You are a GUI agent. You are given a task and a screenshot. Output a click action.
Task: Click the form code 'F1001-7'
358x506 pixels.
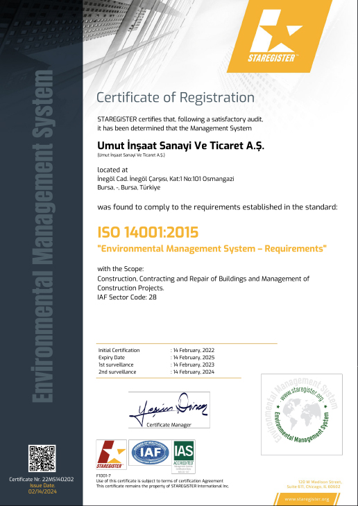click(103, 476)
